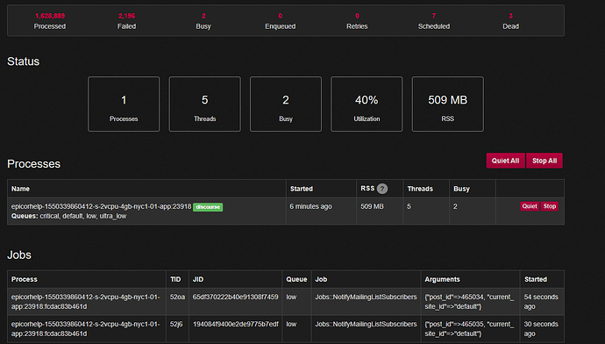
Task: Click TID 52j6 in Jobs table
Action: [x=176, y=324]
